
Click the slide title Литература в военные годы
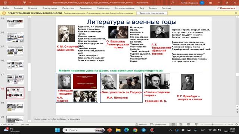[x=132, y=22]
